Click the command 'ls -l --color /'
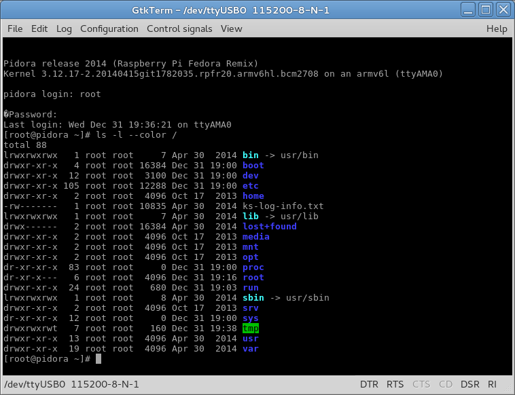 137,135
